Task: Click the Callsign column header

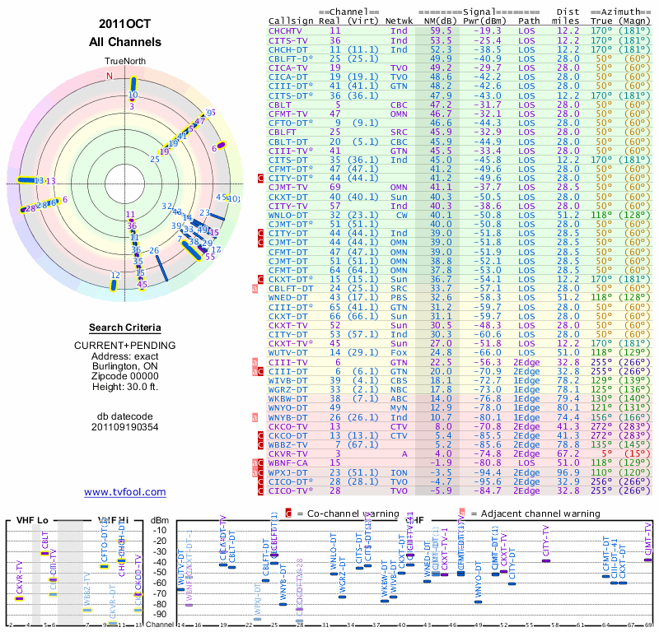Action: (x=290, y=21)
